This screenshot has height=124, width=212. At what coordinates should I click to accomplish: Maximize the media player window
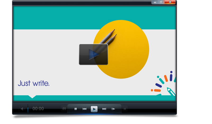point(161,2)
